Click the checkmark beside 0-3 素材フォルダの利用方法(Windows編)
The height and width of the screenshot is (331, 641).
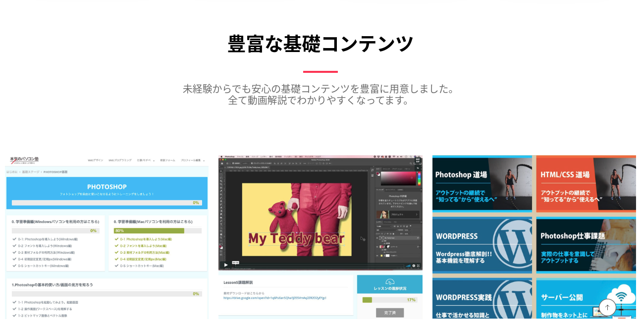[x=14, y=252]
